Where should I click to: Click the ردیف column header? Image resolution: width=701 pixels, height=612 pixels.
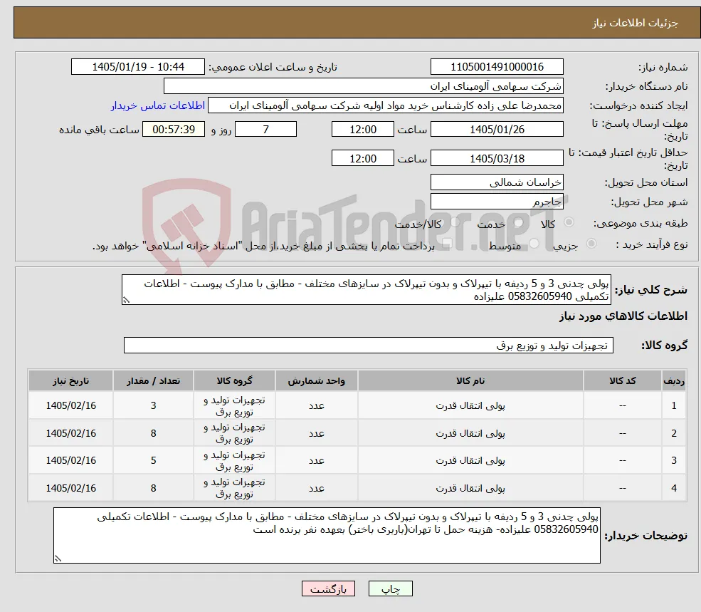(674, 380)
